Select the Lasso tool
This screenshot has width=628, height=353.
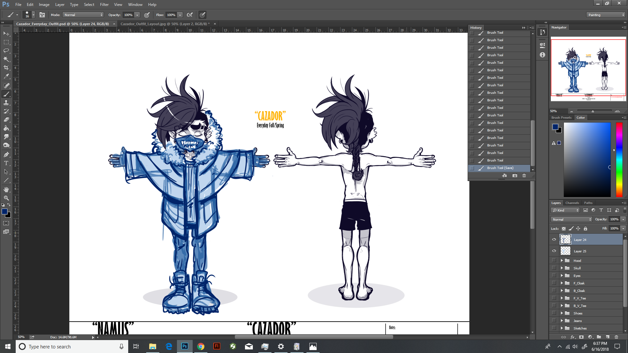[6, 51]
